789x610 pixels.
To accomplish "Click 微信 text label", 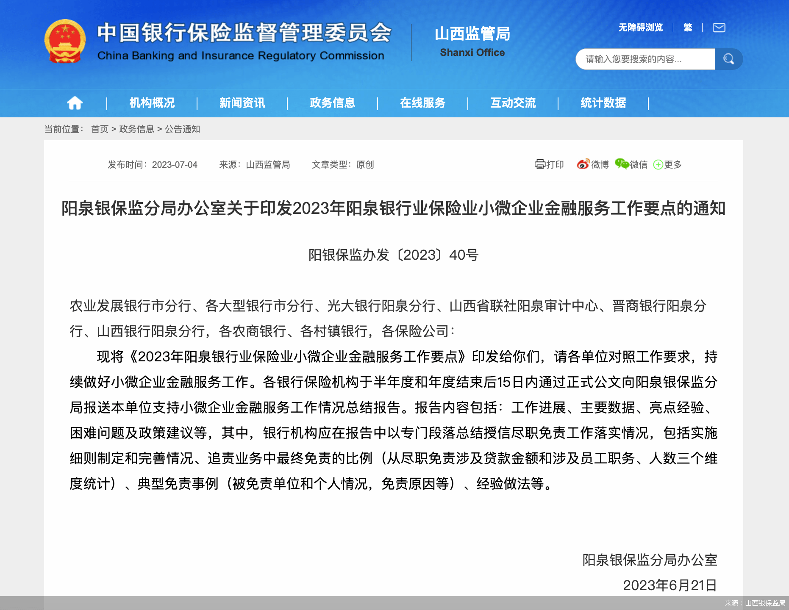I will 639,164.
